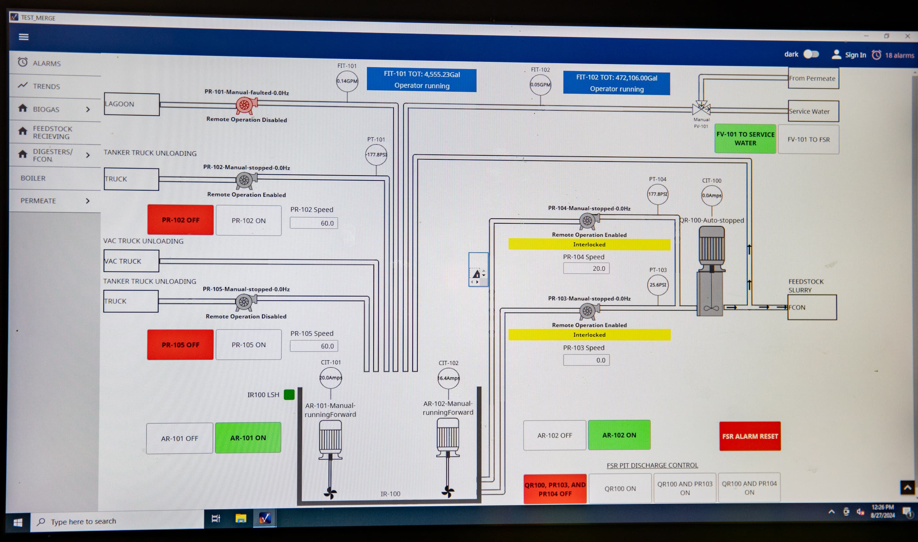Open the 18 alarms clock icon
The height and width of the screenshot is (542, 918).
click(x=876, y=55)
